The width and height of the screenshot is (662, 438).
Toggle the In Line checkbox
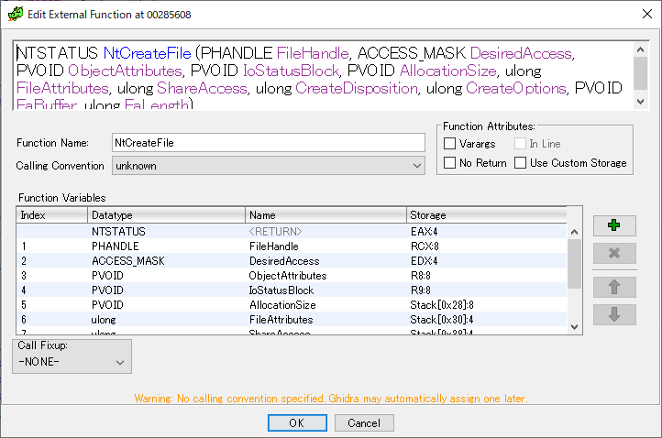coord(520,144)
